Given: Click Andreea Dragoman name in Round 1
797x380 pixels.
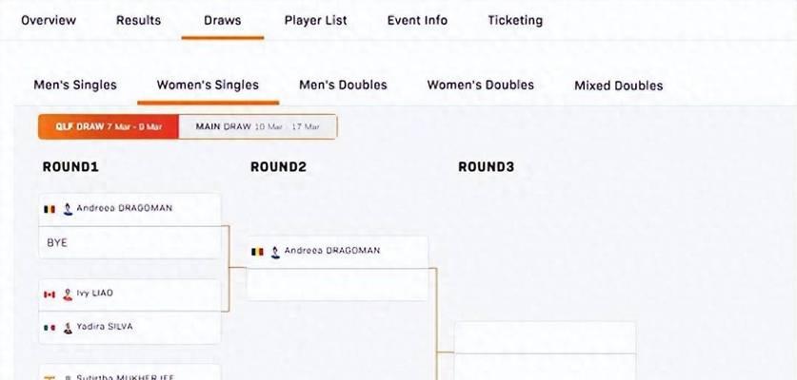Looking at the screenshot, I should click(125, 208).
